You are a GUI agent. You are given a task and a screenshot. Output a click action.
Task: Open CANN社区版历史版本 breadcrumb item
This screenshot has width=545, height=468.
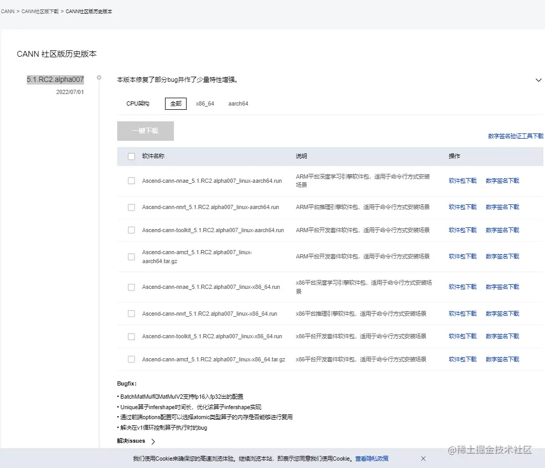pyautogui.click(x=89, y=12)
